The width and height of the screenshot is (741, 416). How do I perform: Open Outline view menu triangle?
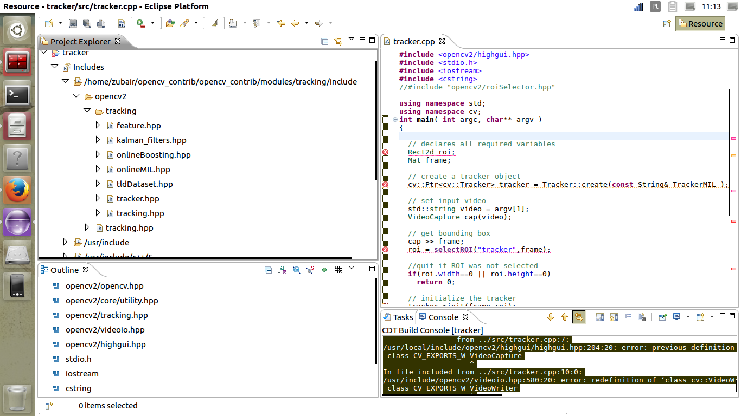[x=351, y=268]
